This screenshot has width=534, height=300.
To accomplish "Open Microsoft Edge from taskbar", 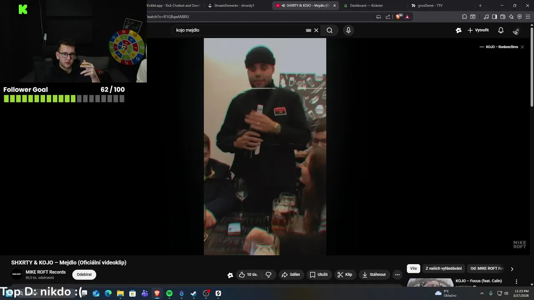I will coord(108,293).
